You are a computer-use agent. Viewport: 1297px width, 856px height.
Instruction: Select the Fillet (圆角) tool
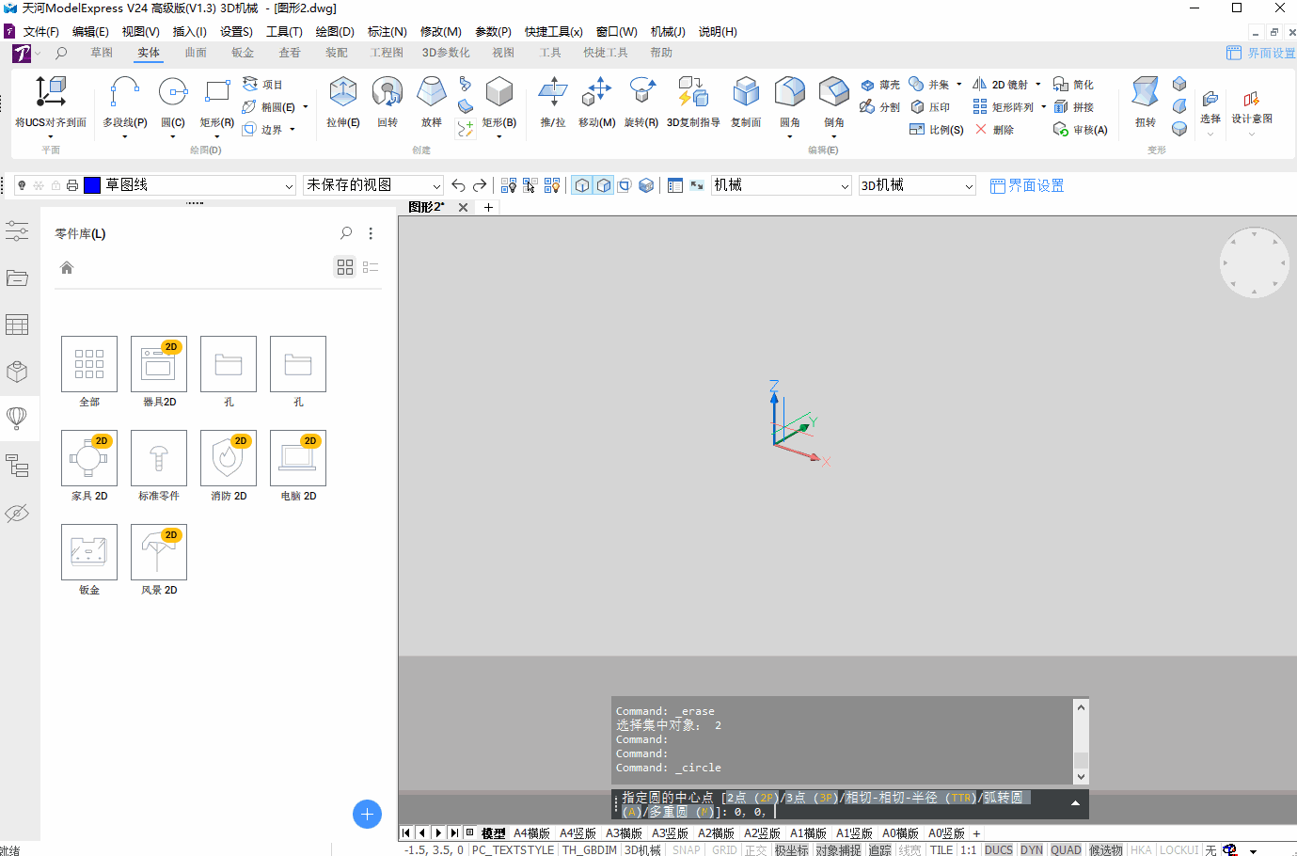point(790,102)
